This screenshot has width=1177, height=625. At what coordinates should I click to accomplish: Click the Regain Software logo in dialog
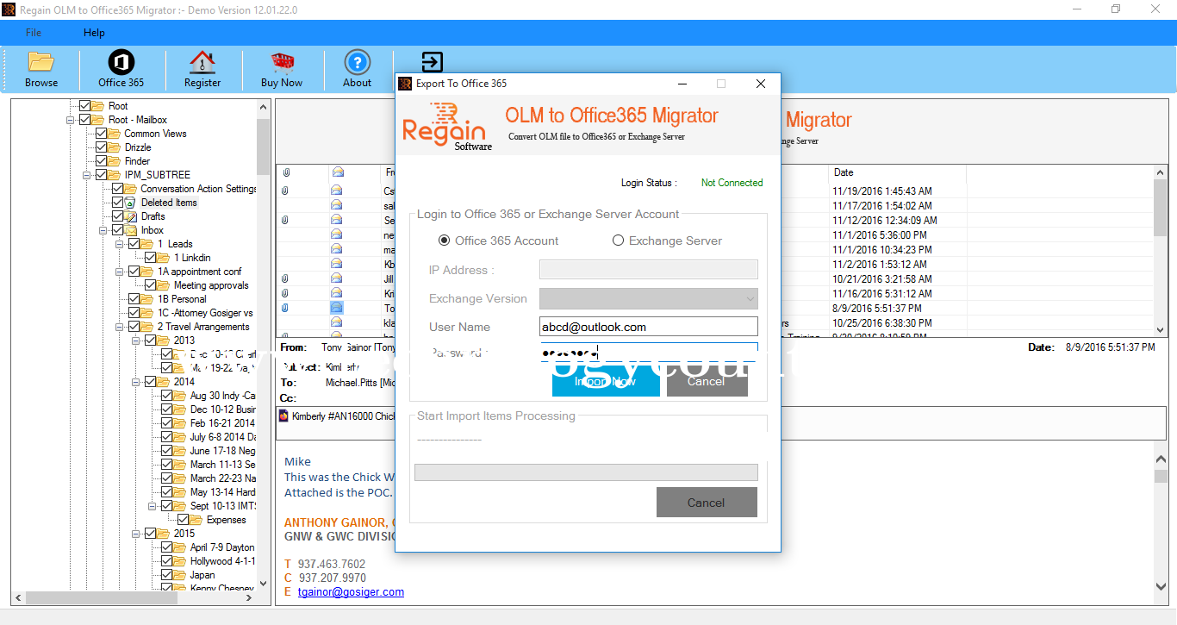[x=446, y=127]
